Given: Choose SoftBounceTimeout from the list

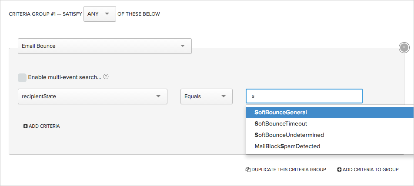Looking at the screenshot, I should pos(280,123).
